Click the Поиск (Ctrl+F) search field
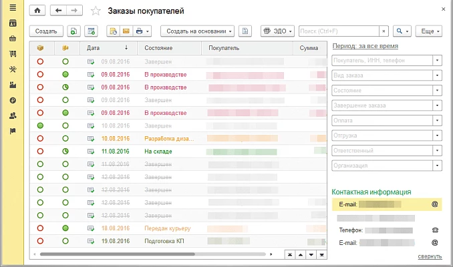 tap(339, 31)
